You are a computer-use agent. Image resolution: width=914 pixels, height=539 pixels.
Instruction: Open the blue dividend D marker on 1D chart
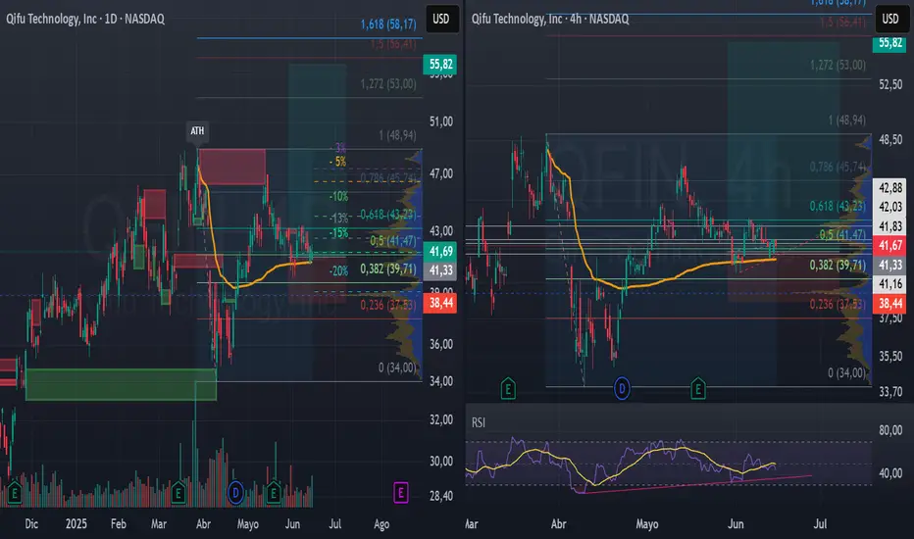point(235,494)
